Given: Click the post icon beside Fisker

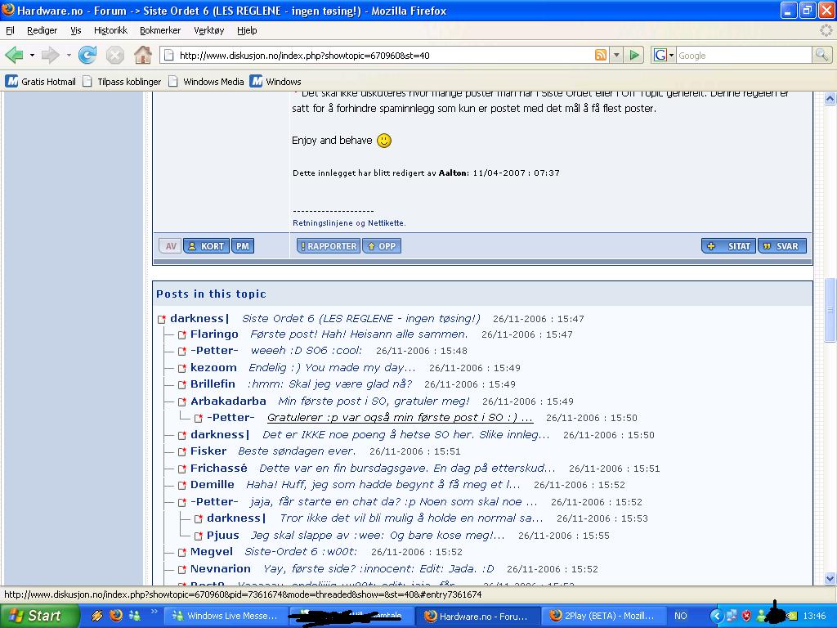Looking at the screenshot, I should pos(182,451).
